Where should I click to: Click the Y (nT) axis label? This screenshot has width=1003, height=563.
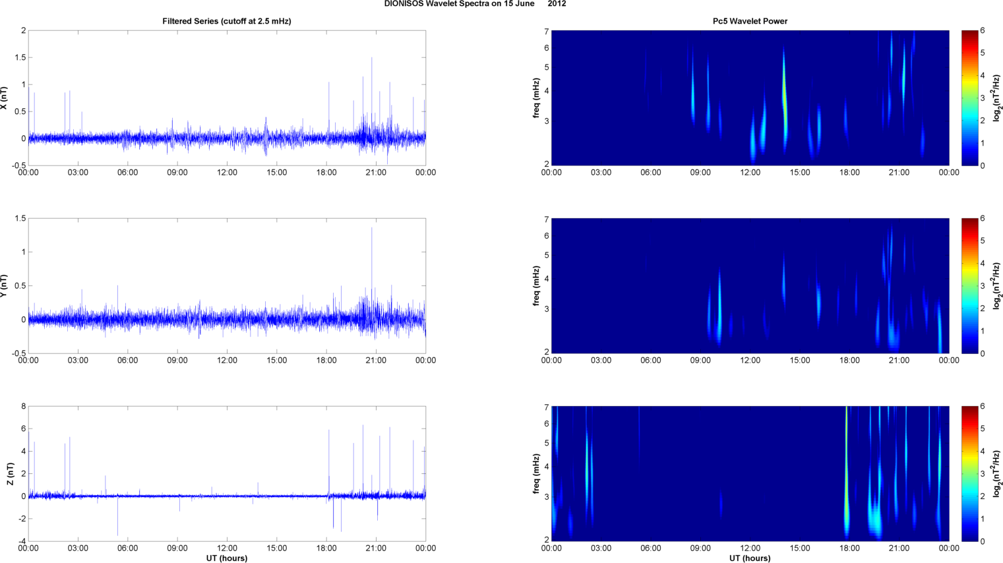(x=5, y=285)
